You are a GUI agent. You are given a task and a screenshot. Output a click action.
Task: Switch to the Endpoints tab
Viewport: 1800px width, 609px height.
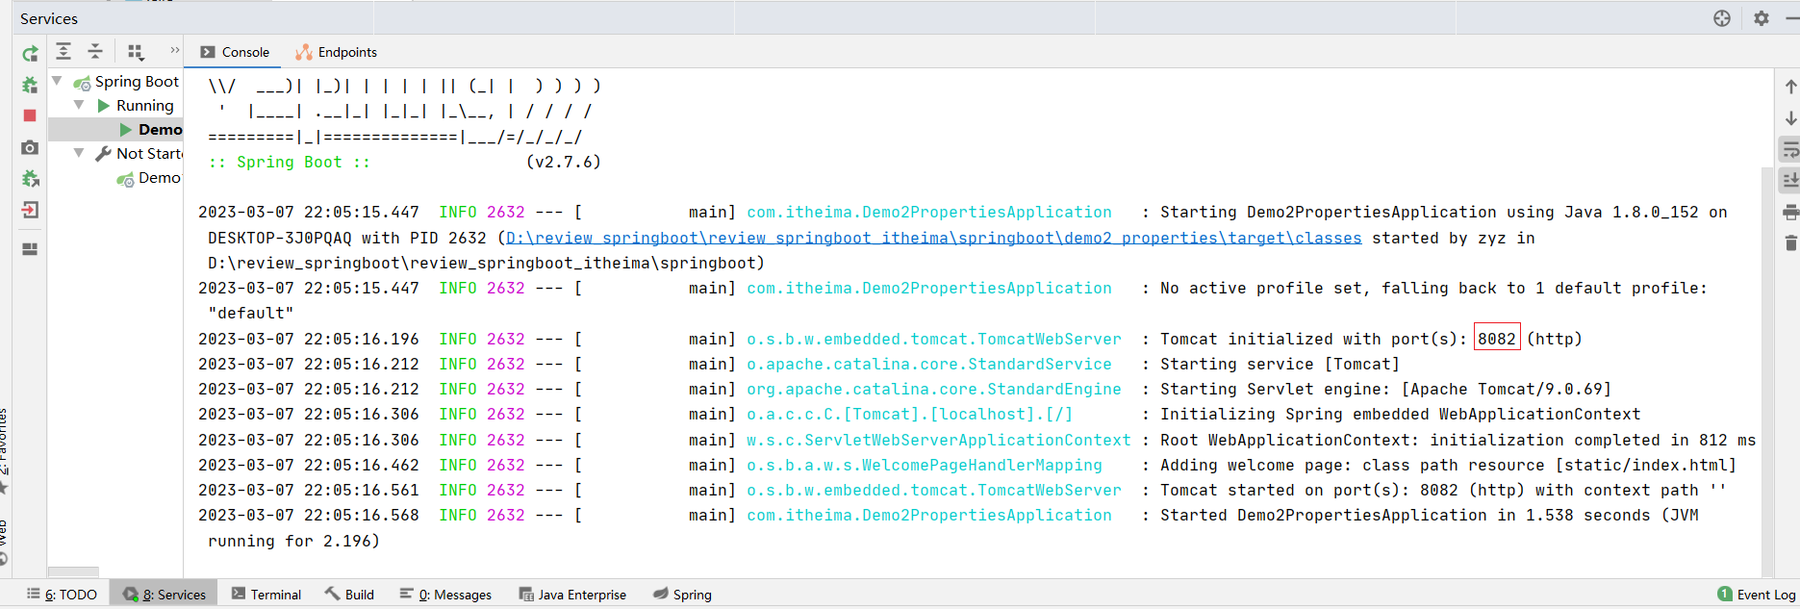pyautogui.click(x=336, y=52)
